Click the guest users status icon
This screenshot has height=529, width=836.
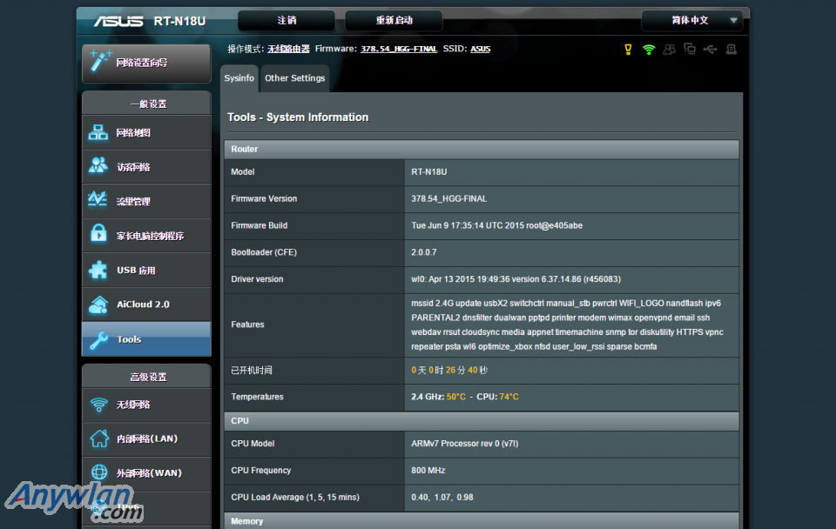tap(669, 50)
